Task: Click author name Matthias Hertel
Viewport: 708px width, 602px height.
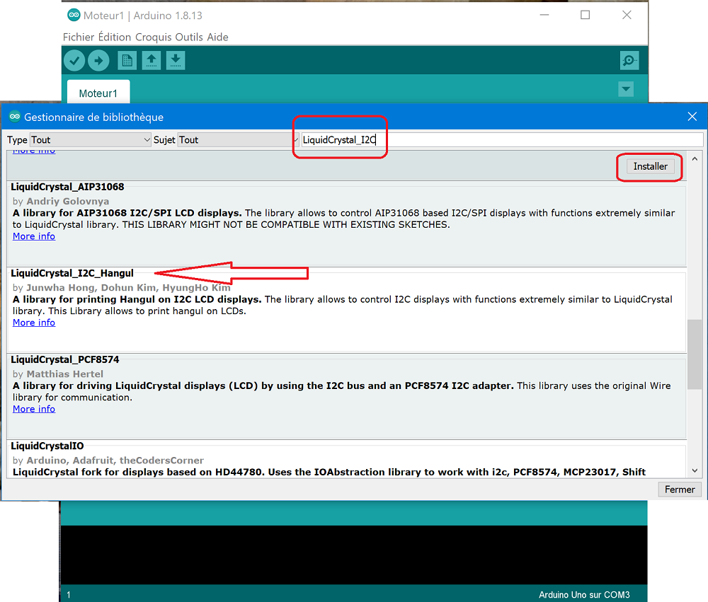Action: (64, 374)
